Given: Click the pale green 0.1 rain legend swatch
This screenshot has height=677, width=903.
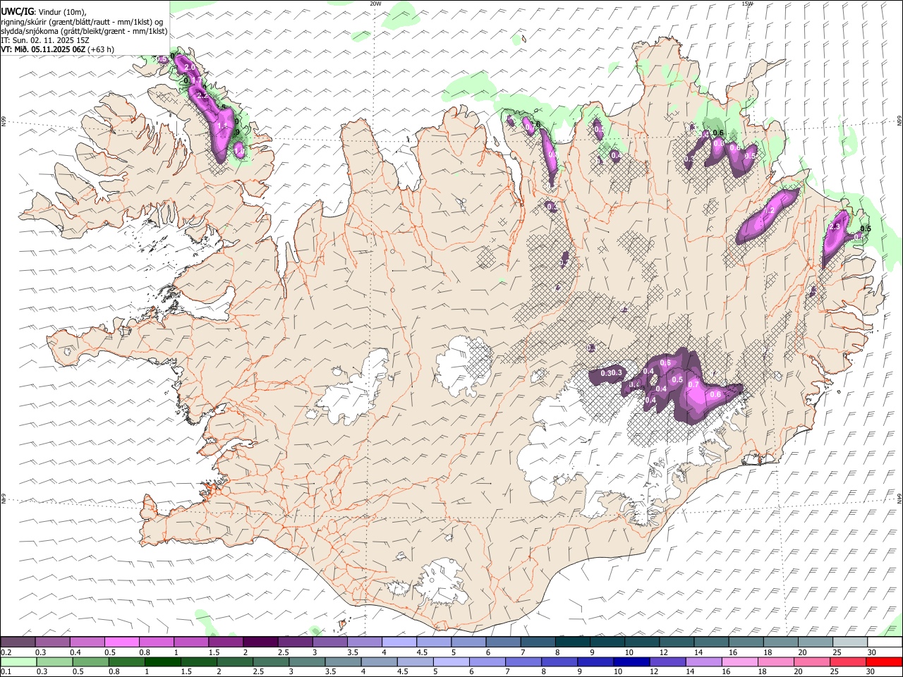Looking at the screenshot, I should pos(18,661).
